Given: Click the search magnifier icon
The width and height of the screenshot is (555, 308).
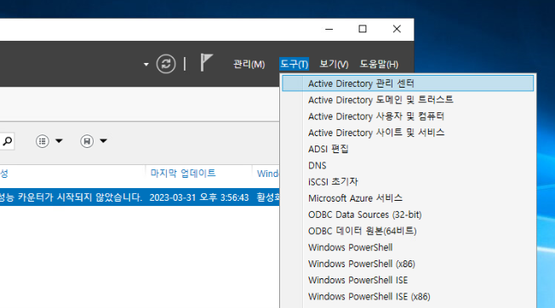Looking at the screenshot, I should pyautogui.click(x=7, y=141).
